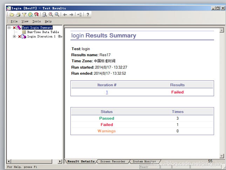Click the 'Results' column header

pyautogui.click(x=177, y=85)
